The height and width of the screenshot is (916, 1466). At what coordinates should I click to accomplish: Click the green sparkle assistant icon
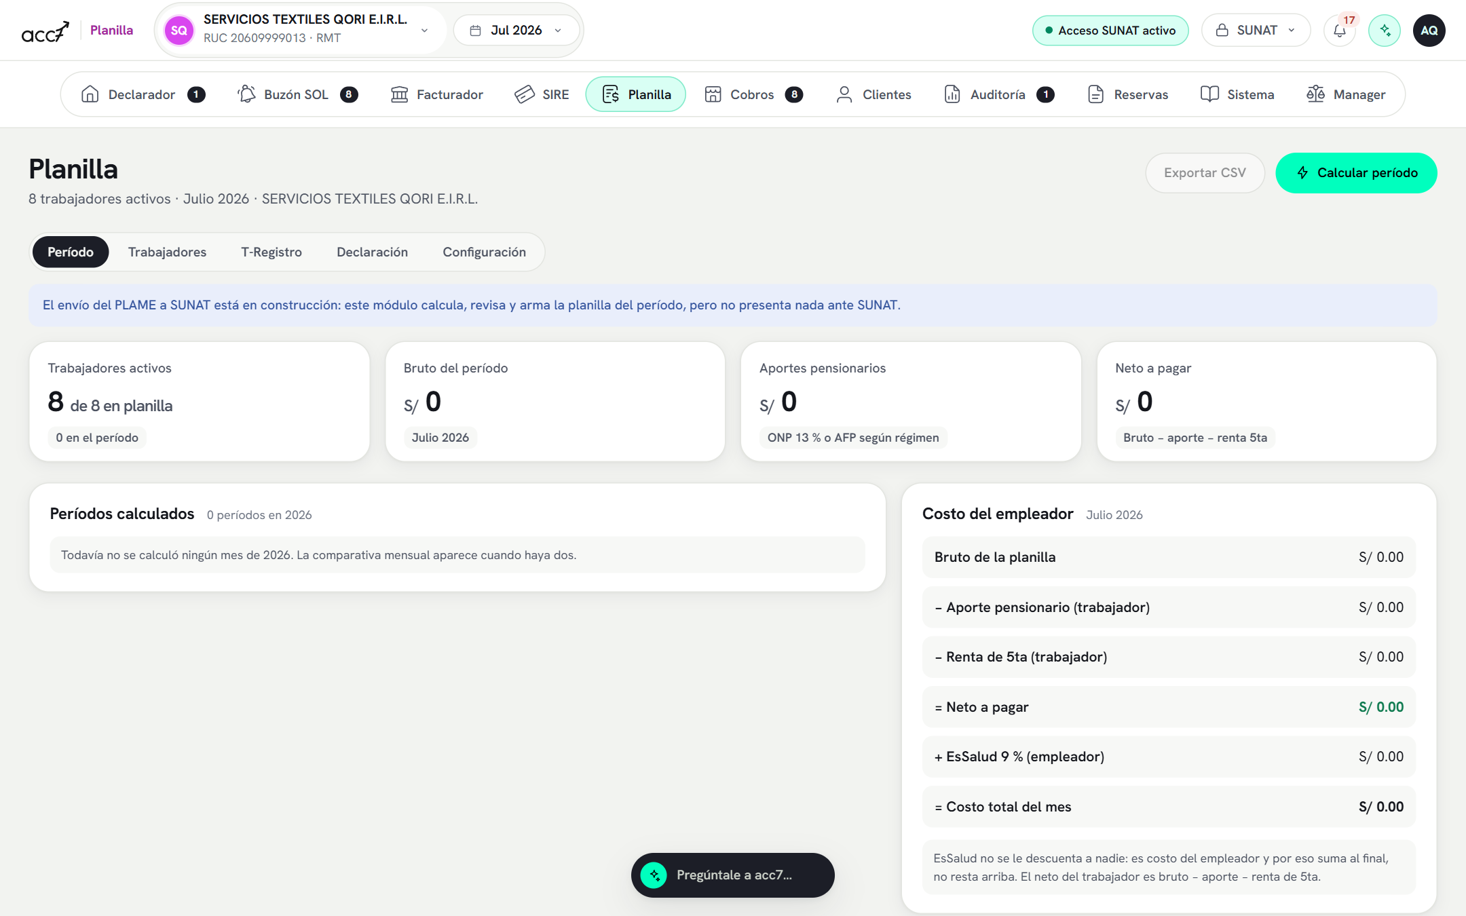1385,31
